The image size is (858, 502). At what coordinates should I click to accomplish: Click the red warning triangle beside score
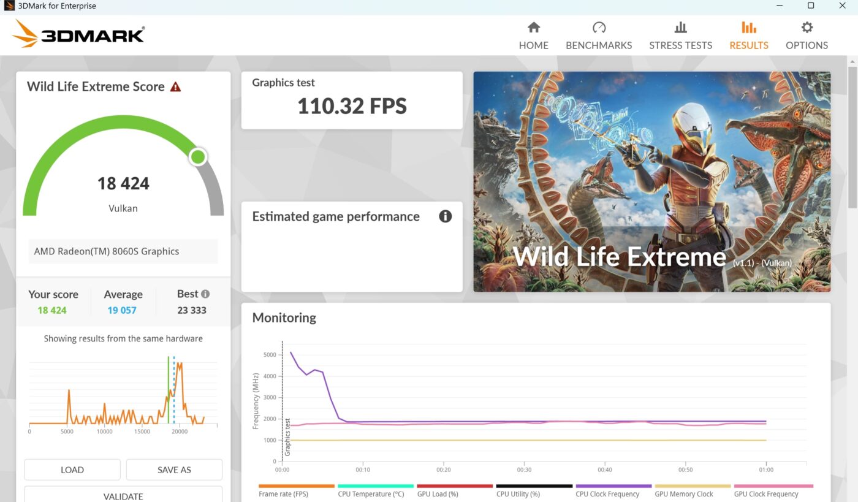[x=175, y=87]
